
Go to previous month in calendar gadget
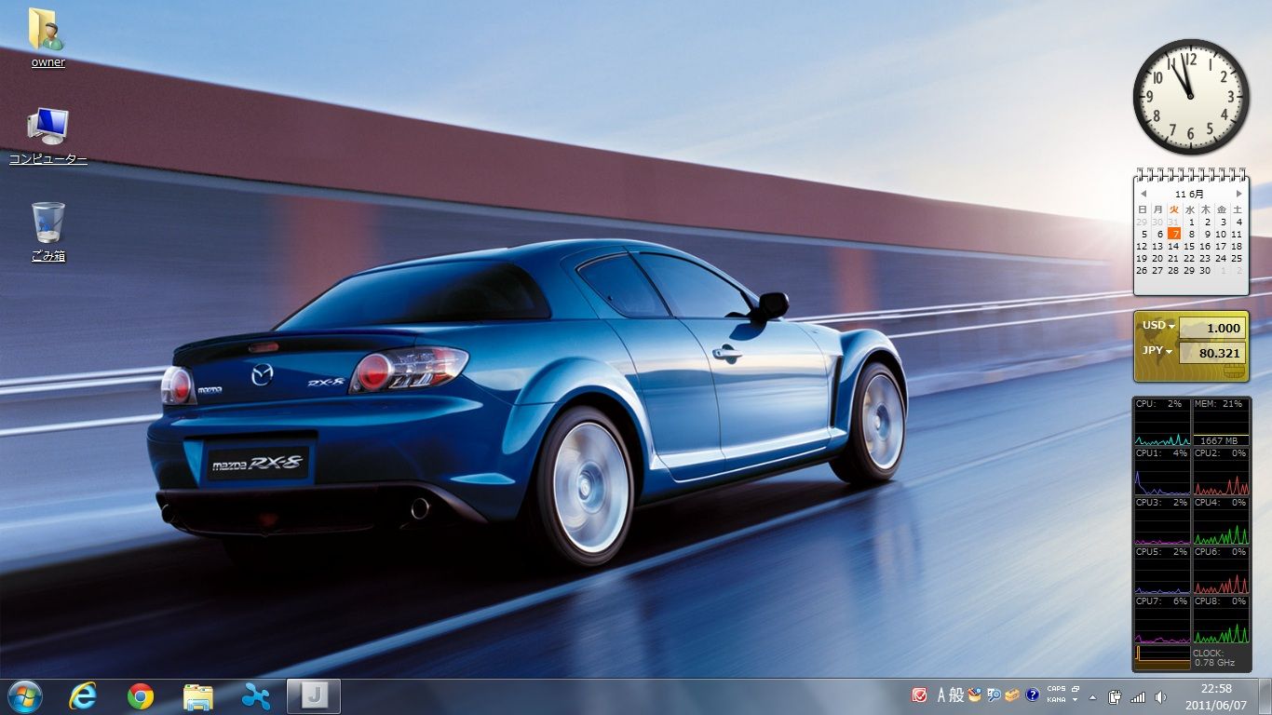click(x=1143, y=194)
